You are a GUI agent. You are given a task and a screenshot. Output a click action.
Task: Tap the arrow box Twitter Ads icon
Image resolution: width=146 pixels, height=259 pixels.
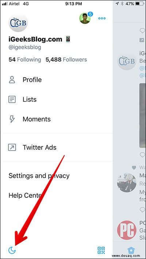(12, 147)
